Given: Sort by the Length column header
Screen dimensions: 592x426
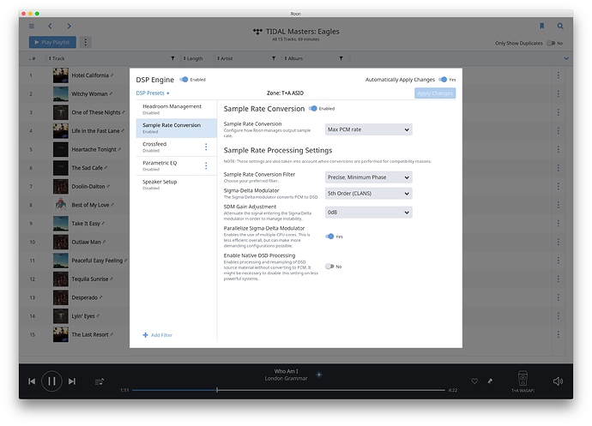Looking at the screenshot, I should click(x=193, y=58).
